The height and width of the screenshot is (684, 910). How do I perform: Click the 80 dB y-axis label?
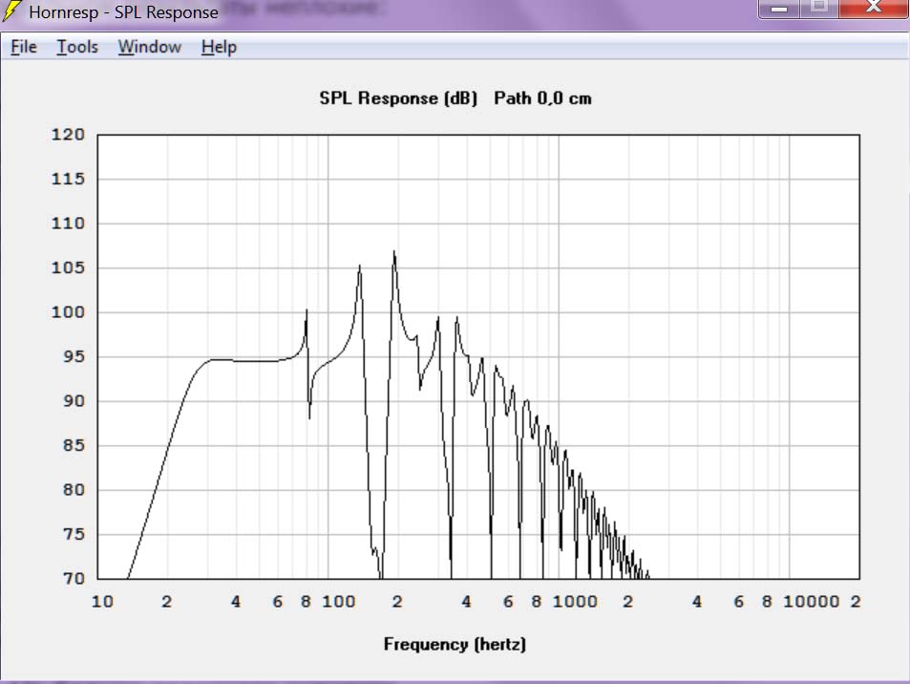(74, 489)
